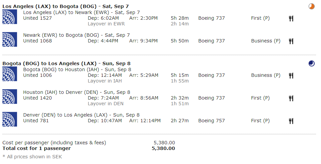This screenshot has width=321, height=164.
Task: Click the orange daytime icon for outbound trip
Action: 312,6
